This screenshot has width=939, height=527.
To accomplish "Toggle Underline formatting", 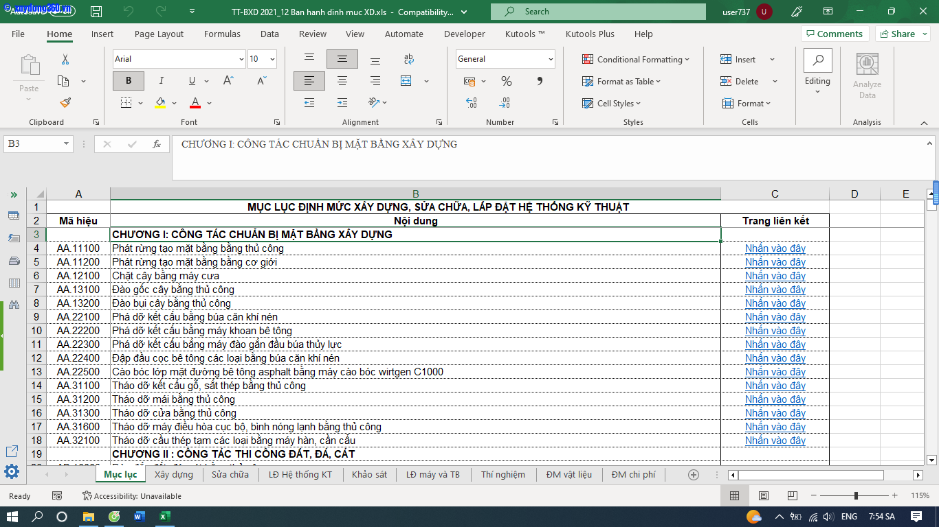I will [192, 81].
